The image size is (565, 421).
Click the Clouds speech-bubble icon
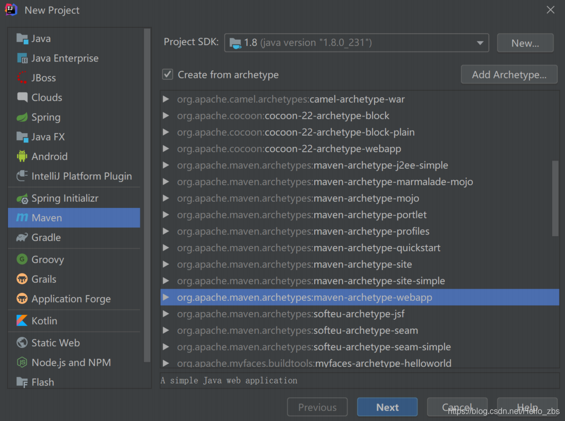pos(22,97)
